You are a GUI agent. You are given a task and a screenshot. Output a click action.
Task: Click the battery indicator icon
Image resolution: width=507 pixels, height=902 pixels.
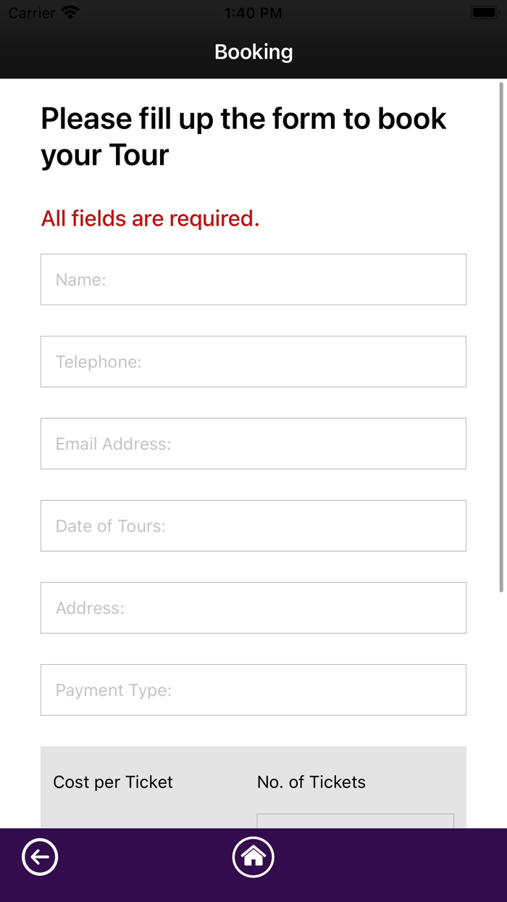483,13
